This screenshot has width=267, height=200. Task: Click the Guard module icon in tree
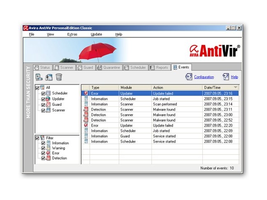pyautogui.click(x=48, y=104)
